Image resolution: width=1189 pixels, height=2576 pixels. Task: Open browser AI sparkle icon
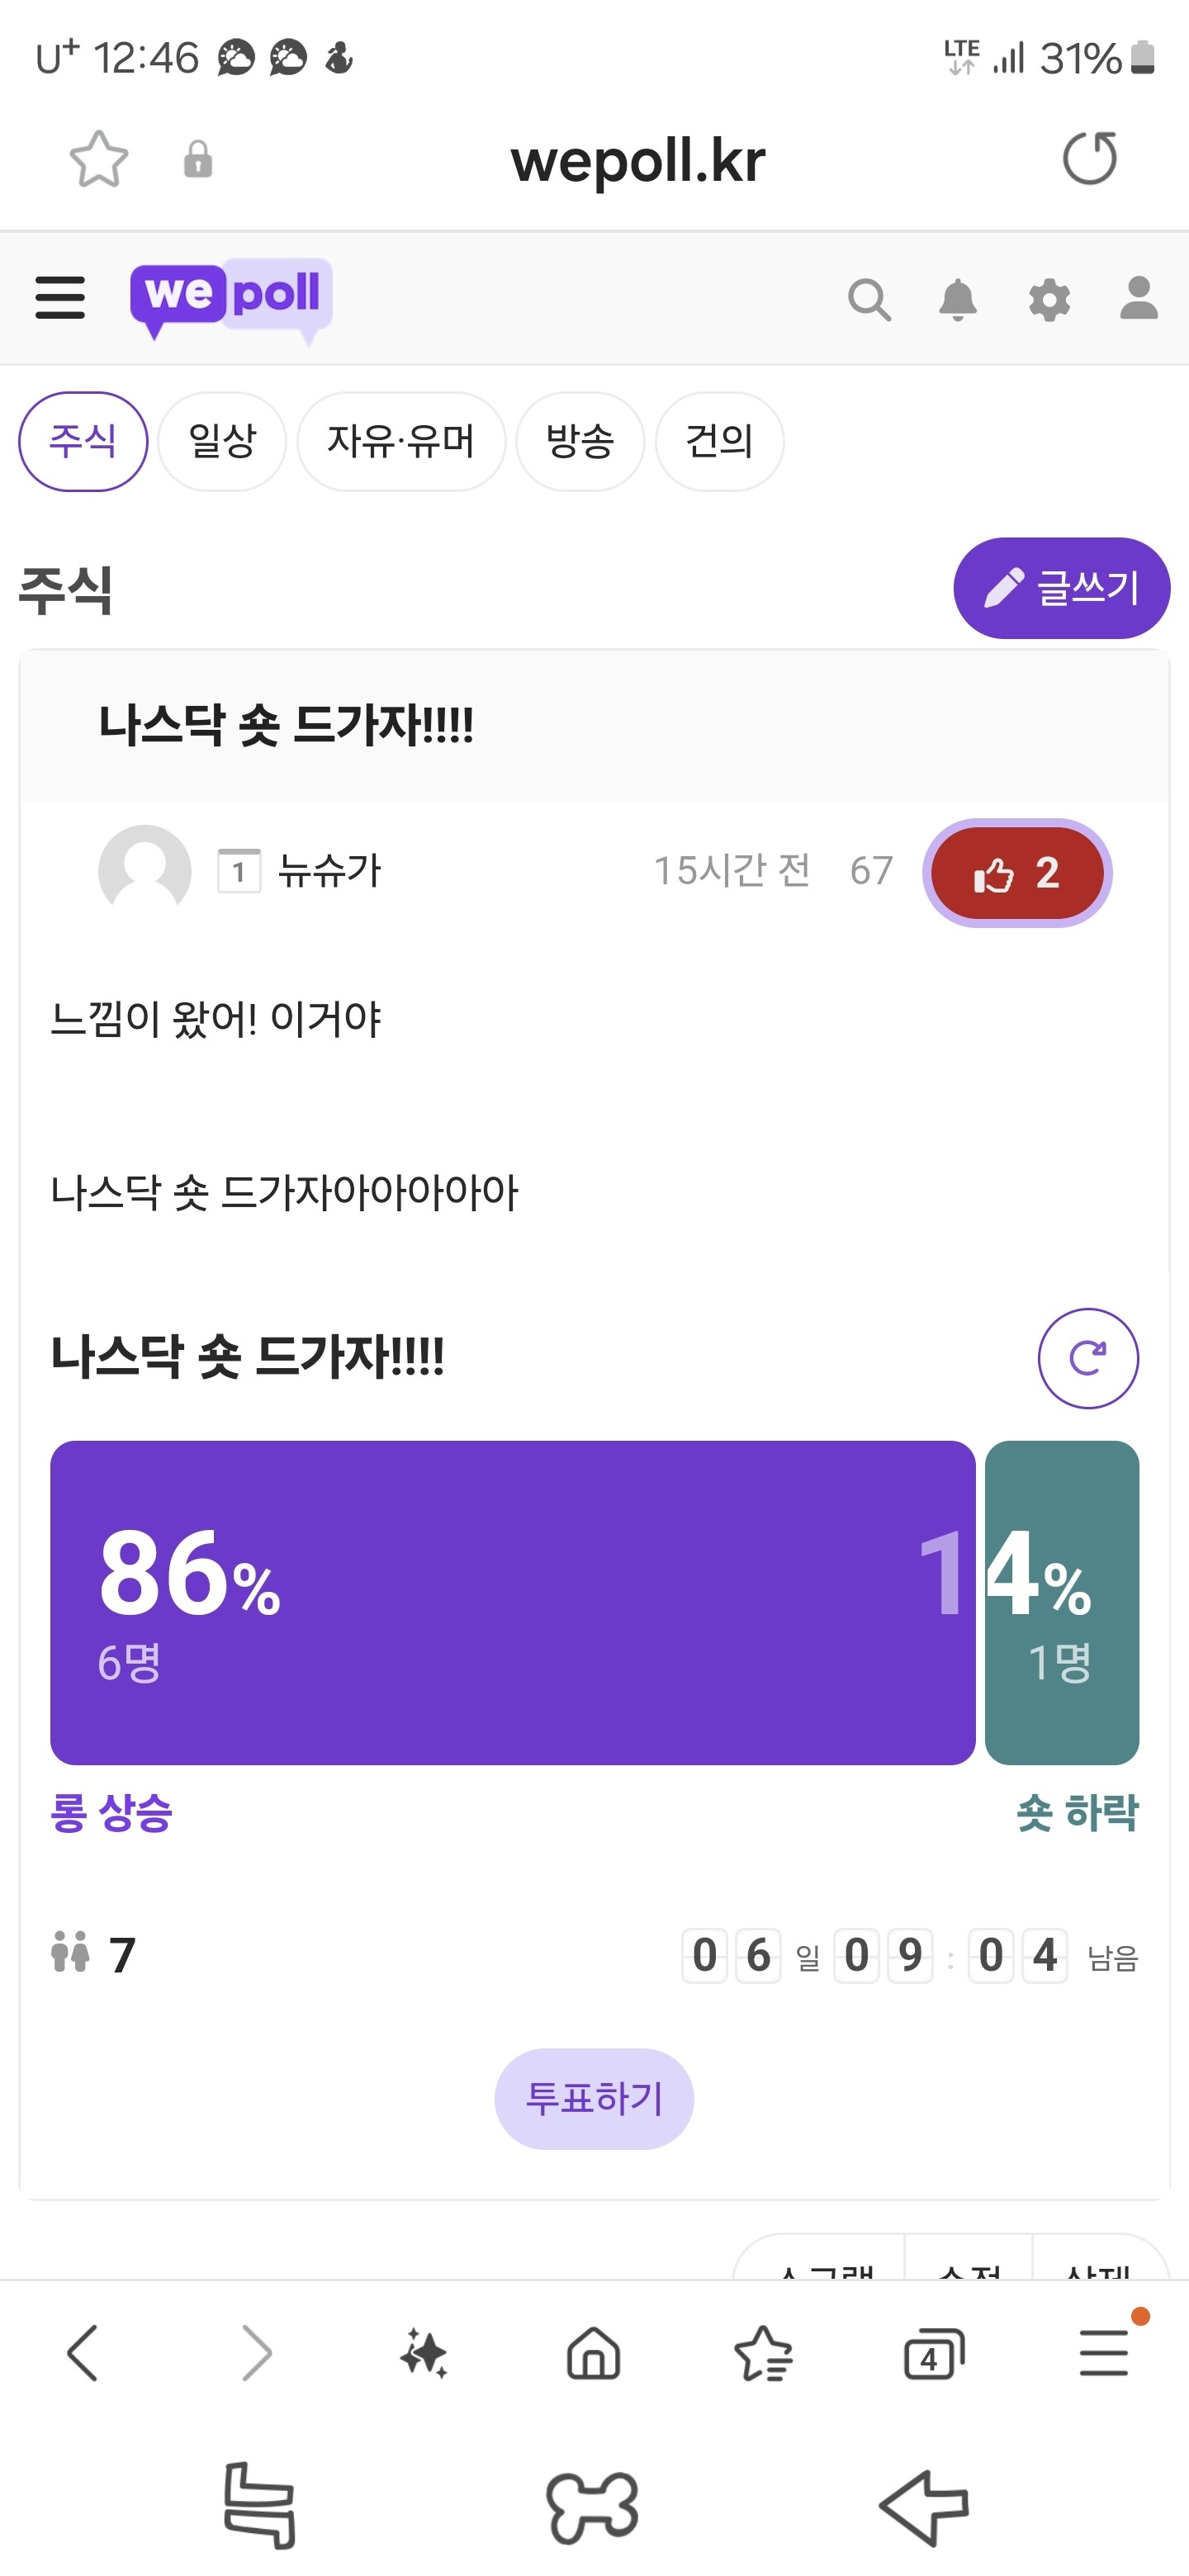[x=424, y=2352]
